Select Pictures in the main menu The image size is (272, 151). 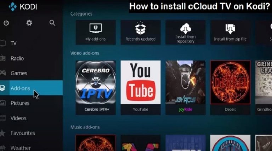pos(20,103)
